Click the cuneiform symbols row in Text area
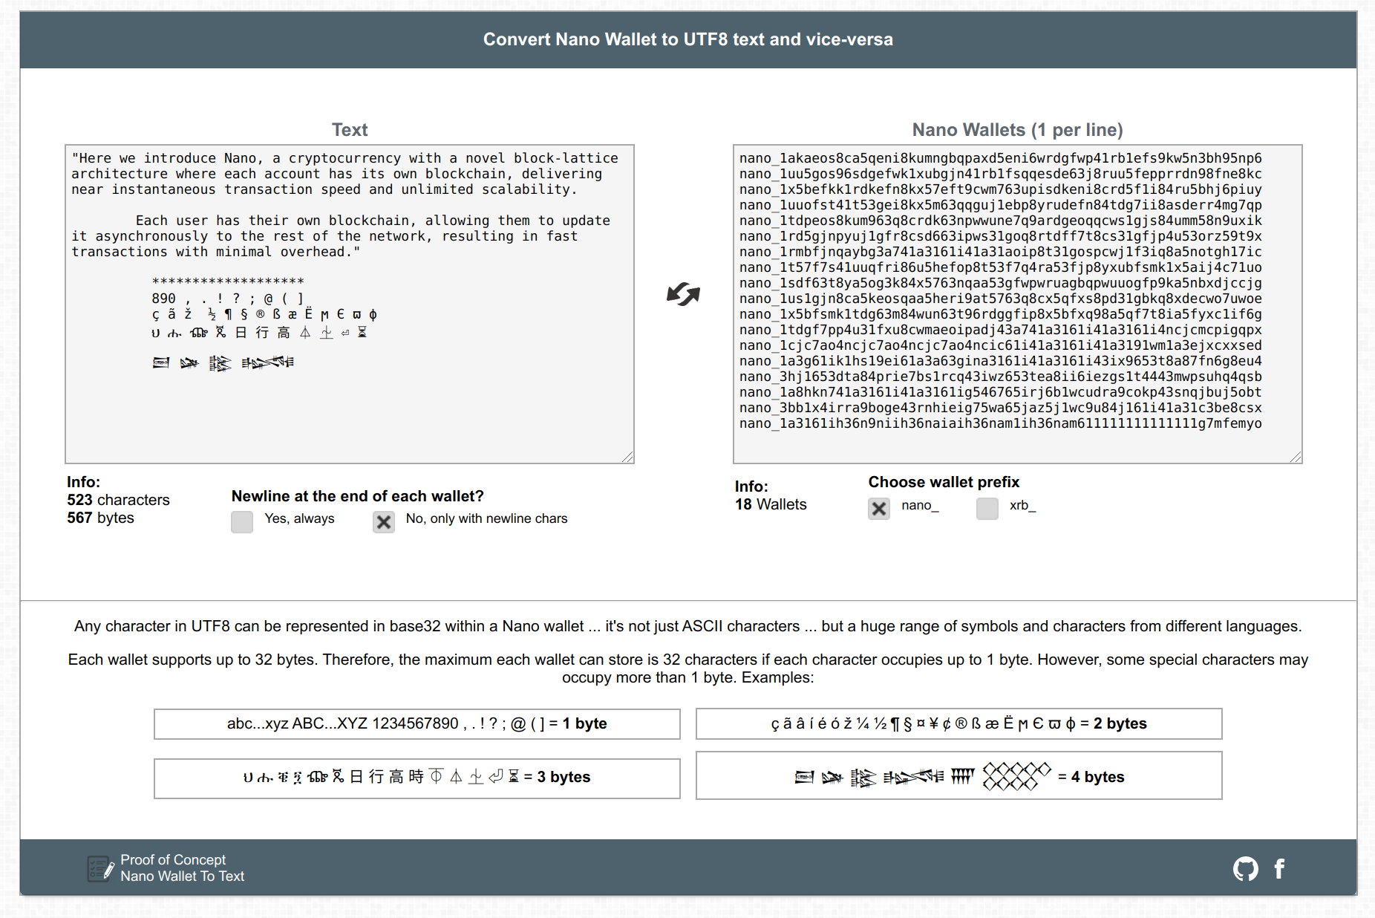 [x=223, y=362]
